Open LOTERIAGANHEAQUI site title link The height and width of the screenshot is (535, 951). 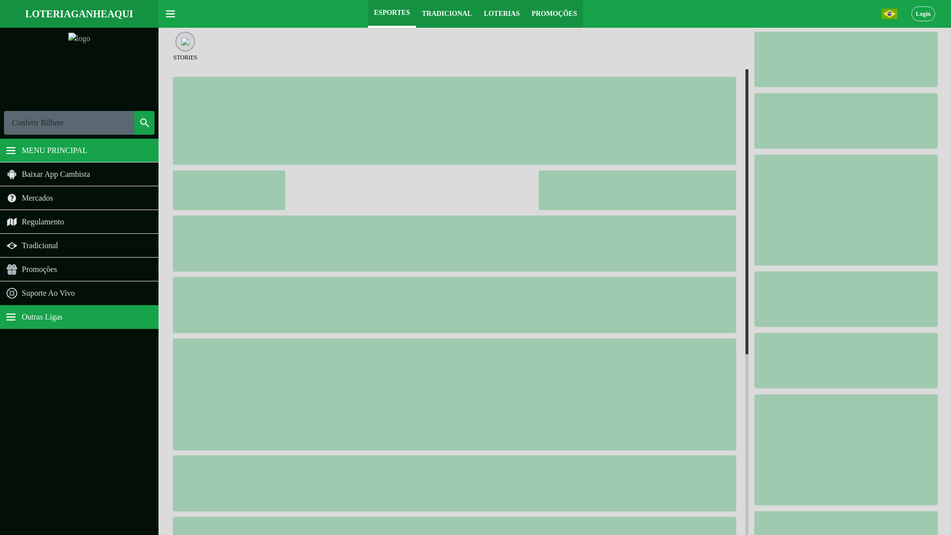[x=79, y=14]
